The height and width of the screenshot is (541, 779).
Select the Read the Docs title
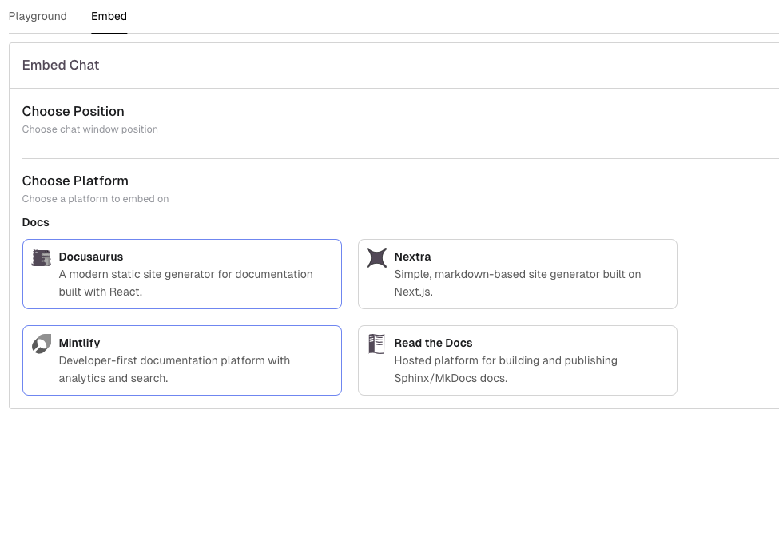click(433, 343)
